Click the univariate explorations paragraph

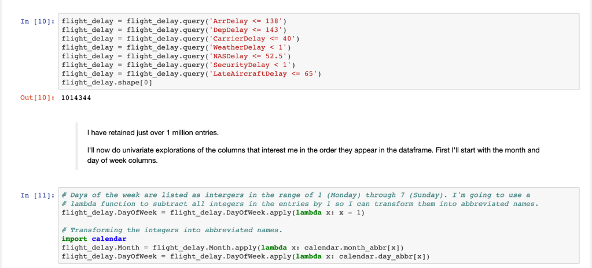pos(312,154)
